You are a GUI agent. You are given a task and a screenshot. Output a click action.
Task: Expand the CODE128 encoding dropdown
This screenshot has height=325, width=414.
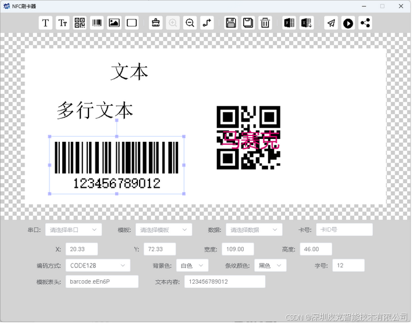click(x=98, y=265)
